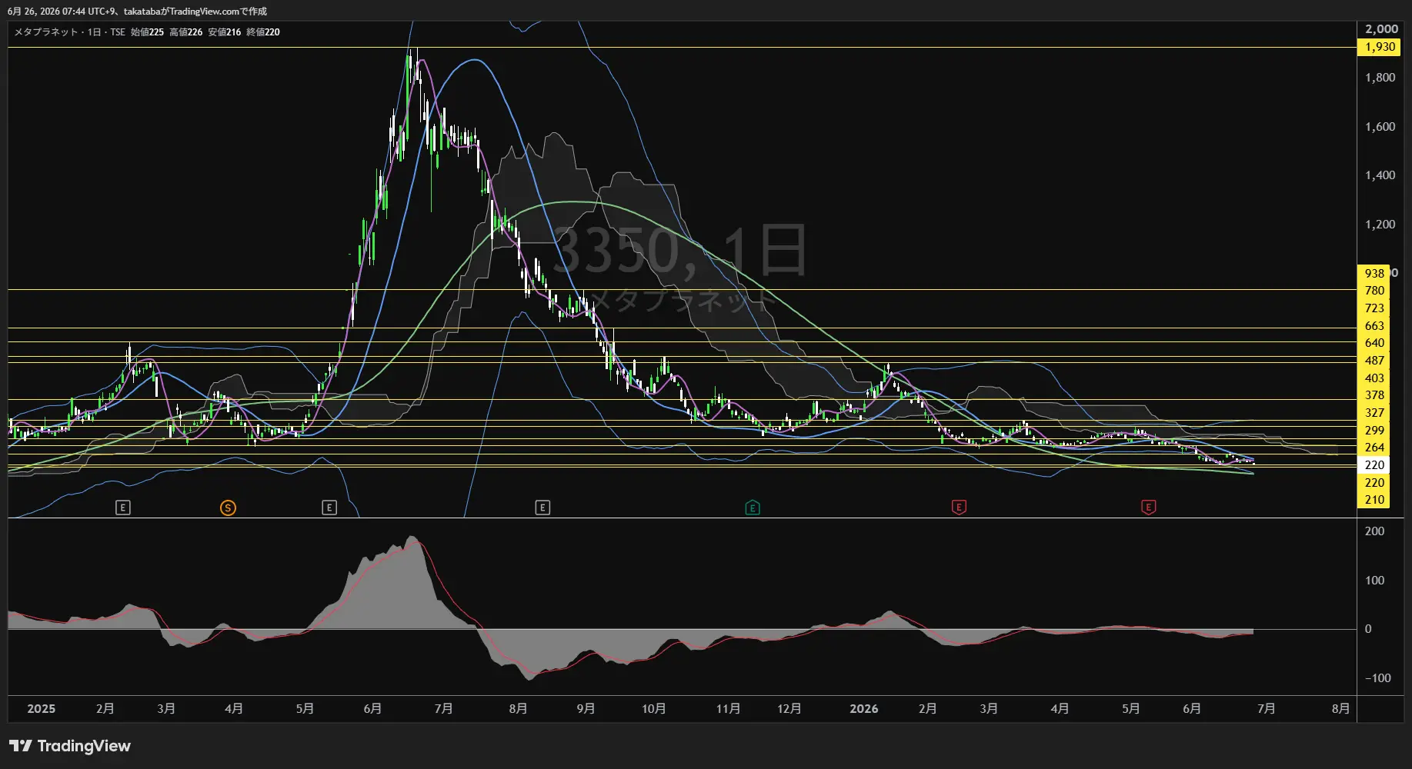Viewport: 1412px width, 769px height.
Task: Click the orange S split marker
Action: tap(228, 508)
